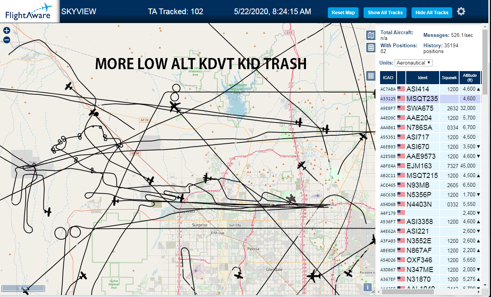
Task: Click the Messages 526.1/sec statistic
Action: pos(448,35)
